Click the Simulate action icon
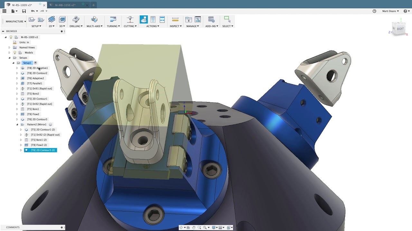This screenshot has height=231, width=412. [x=144, y=20]
